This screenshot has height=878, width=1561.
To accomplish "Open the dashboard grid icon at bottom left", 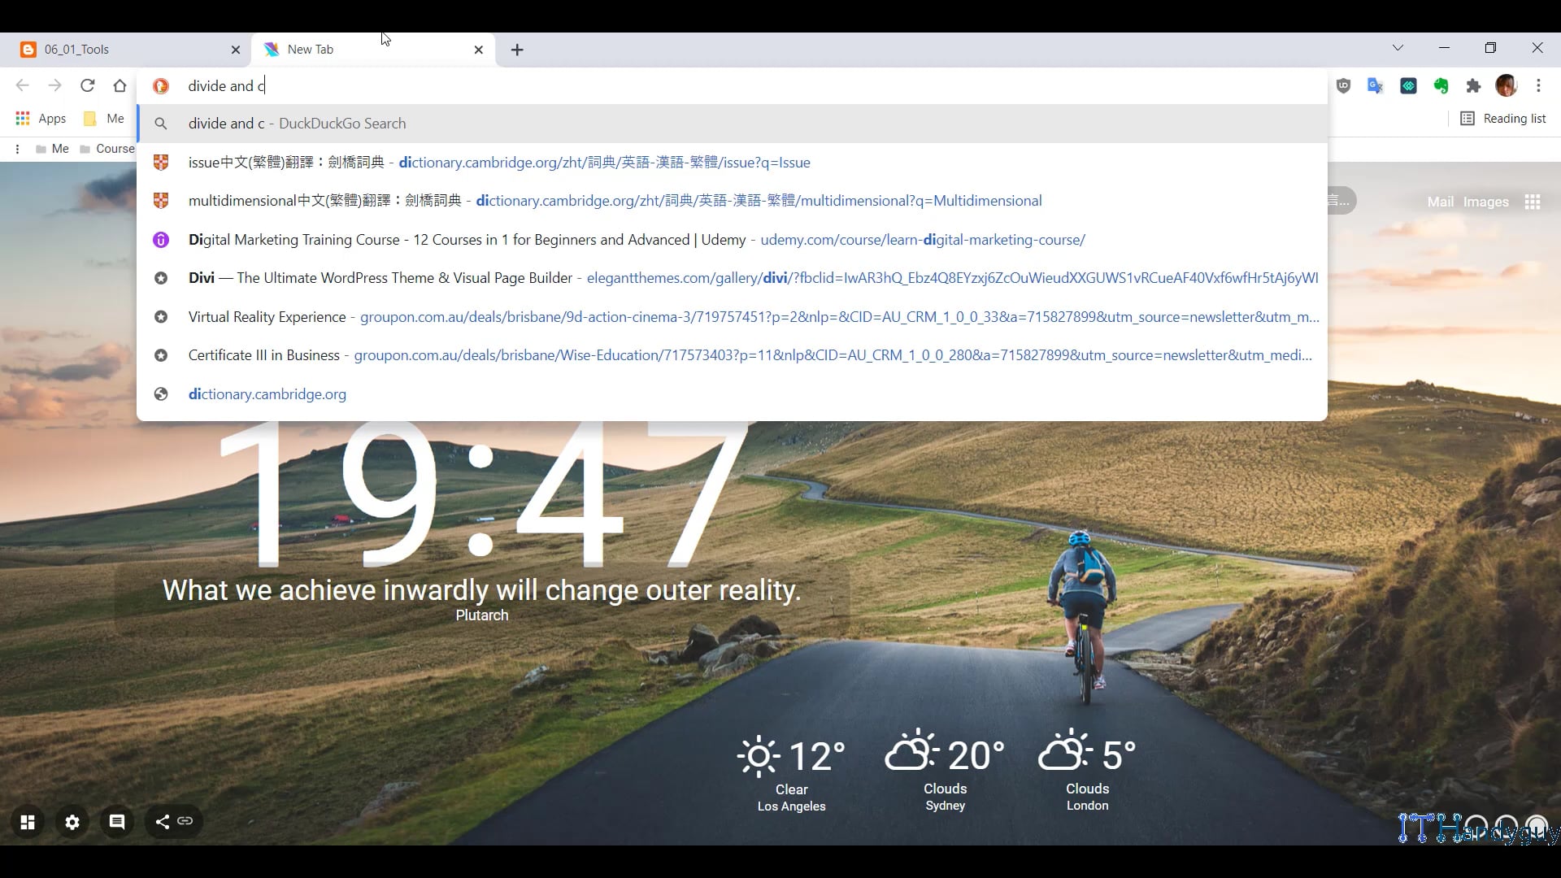I will pyautogui.click(x=28, y=822).
